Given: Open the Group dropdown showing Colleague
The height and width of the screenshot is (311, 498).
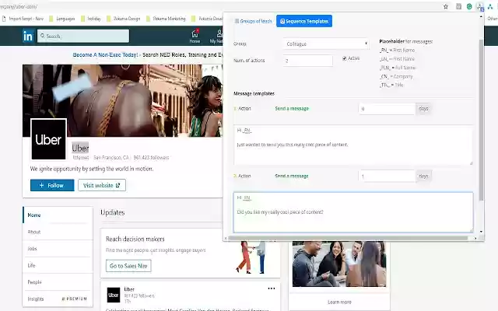Looking at the screenshot, I should (326, 44).
